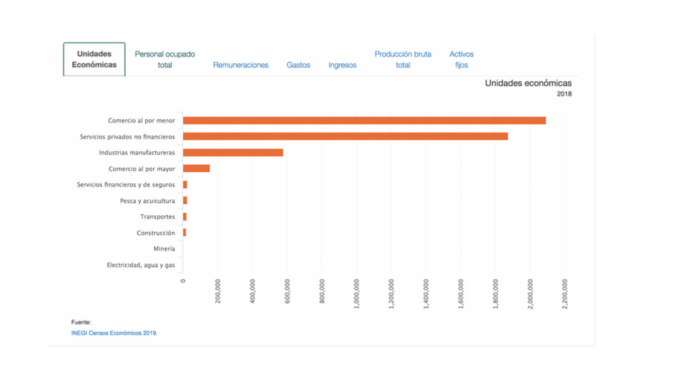
Task: Select the Comercio al por mayor bar
Action: point(196,168)
